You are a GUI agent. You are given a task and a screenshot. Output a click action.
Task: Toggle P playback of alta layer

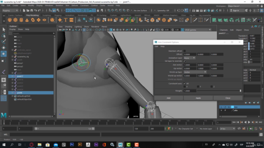(225, 110)
